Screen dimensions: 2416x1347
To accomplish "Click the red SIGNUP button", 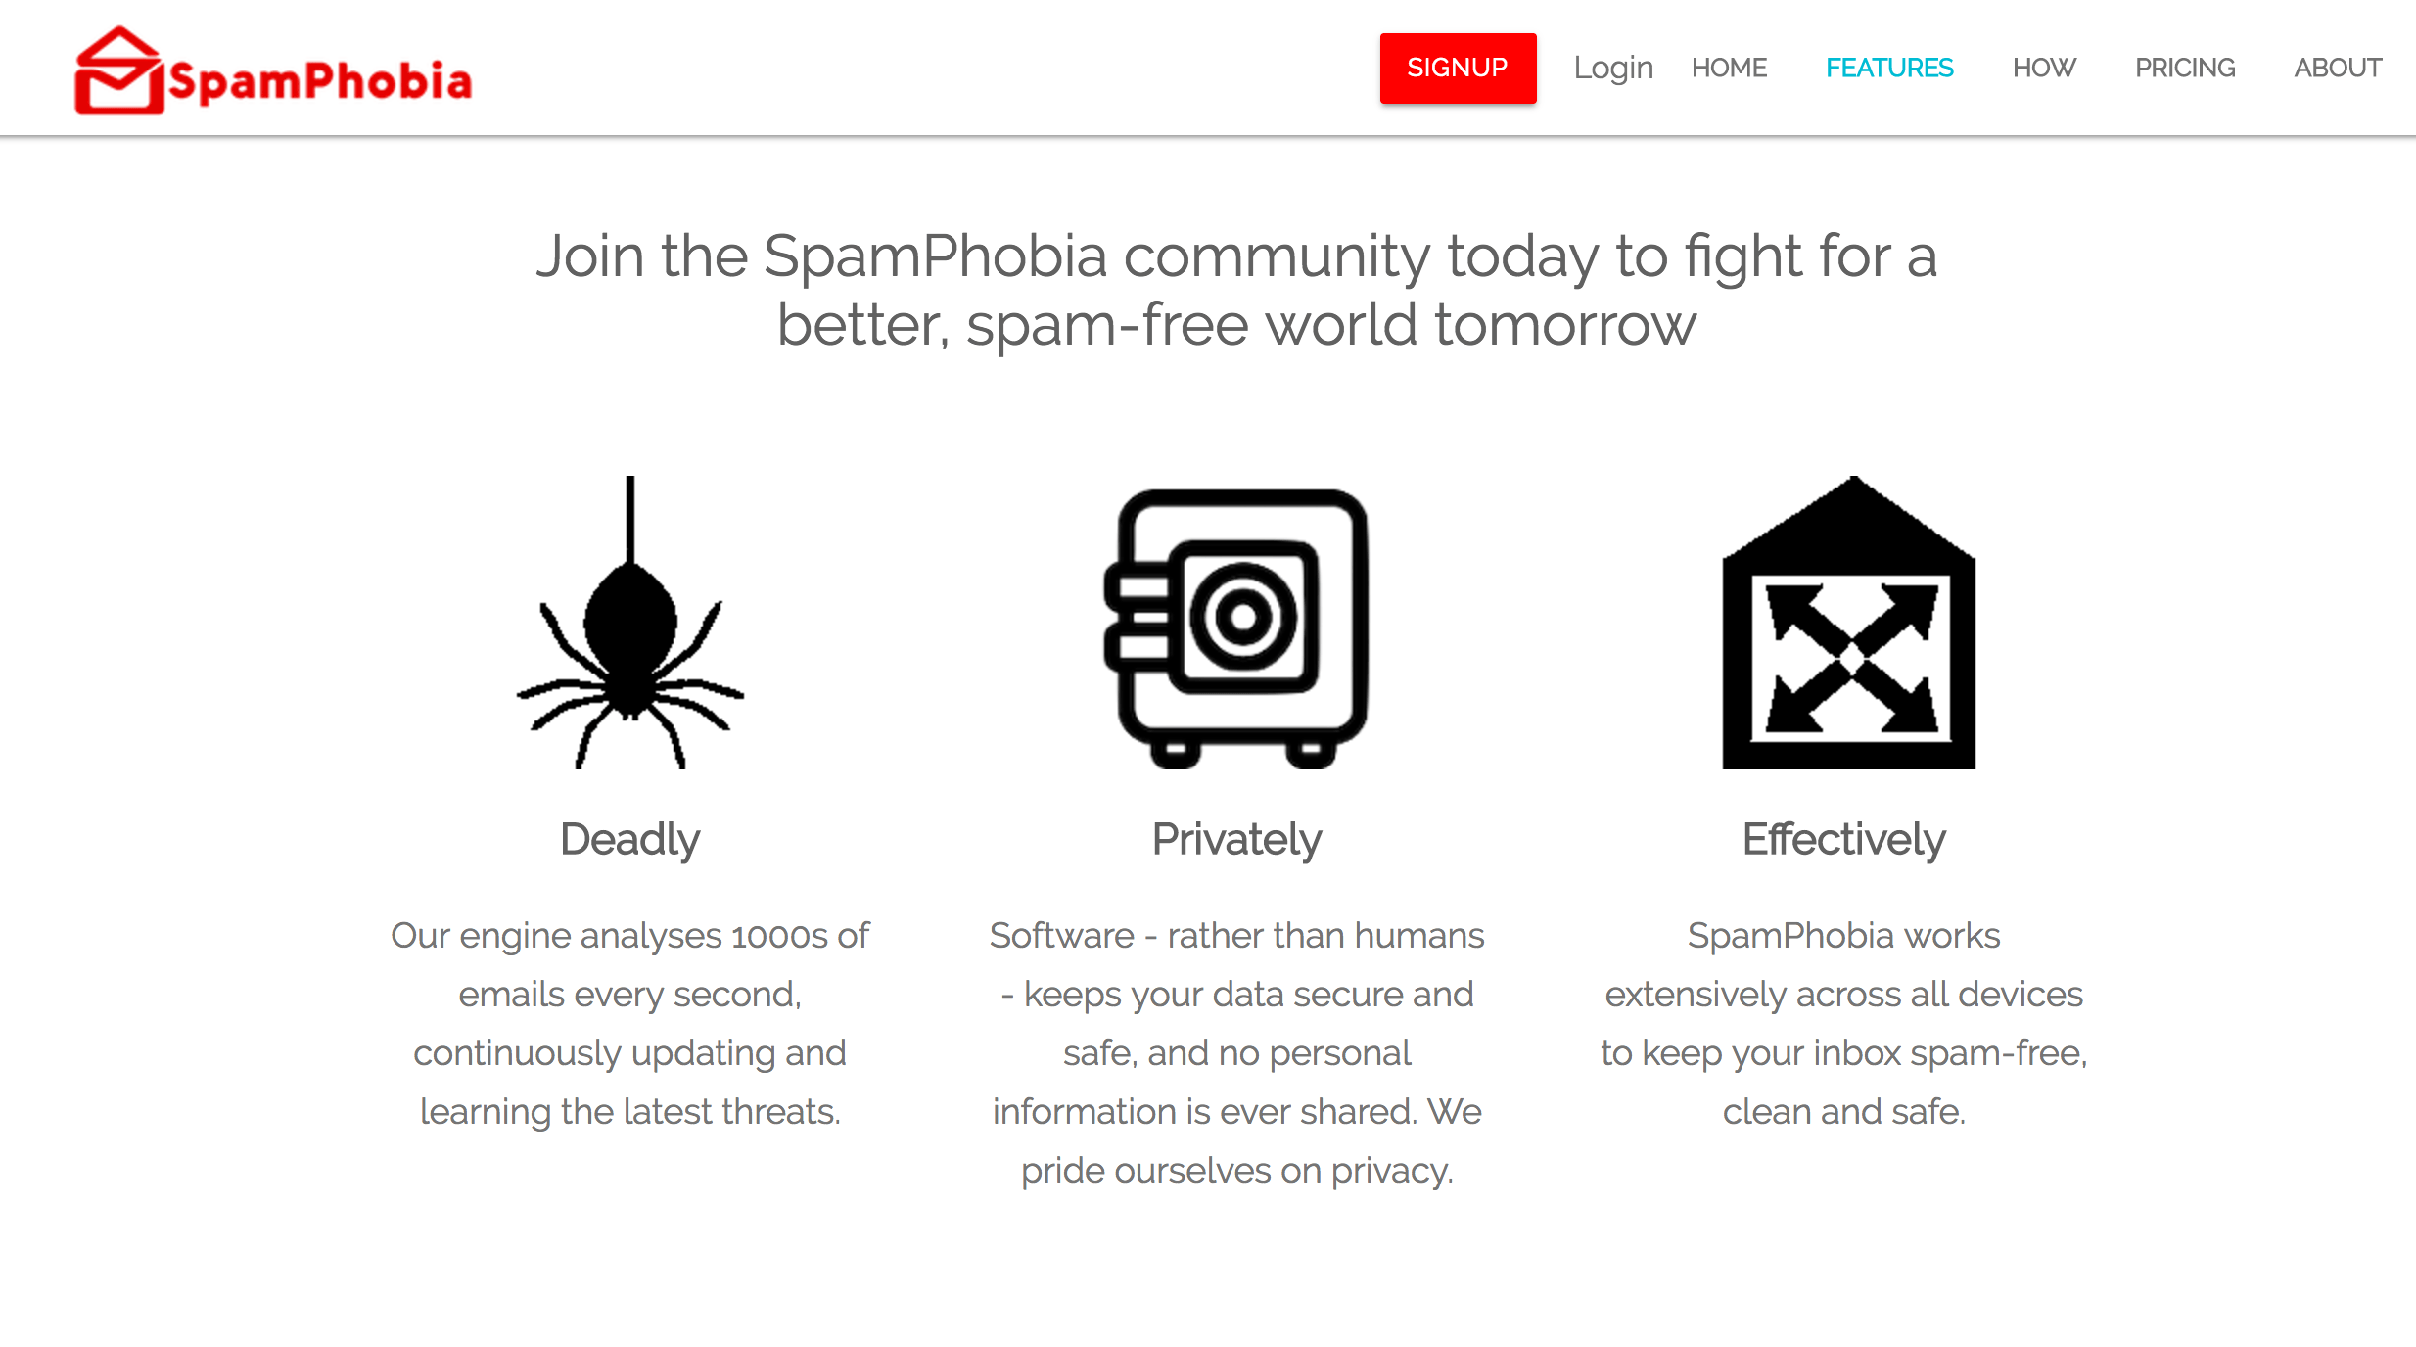I will coord(1458,68).
